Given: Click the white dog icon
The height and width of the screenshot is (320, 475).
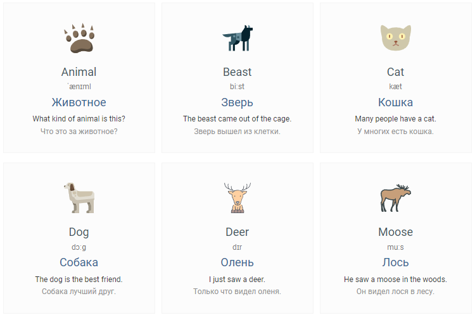Looking at the screenshot, I should (79, 198).
